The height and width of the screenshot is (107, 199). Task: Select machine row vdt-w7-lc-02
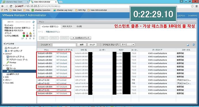(117, 80)
